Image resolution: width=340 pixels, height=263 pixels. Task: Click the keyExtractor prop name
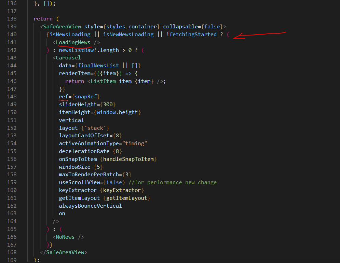pos(78,190)
